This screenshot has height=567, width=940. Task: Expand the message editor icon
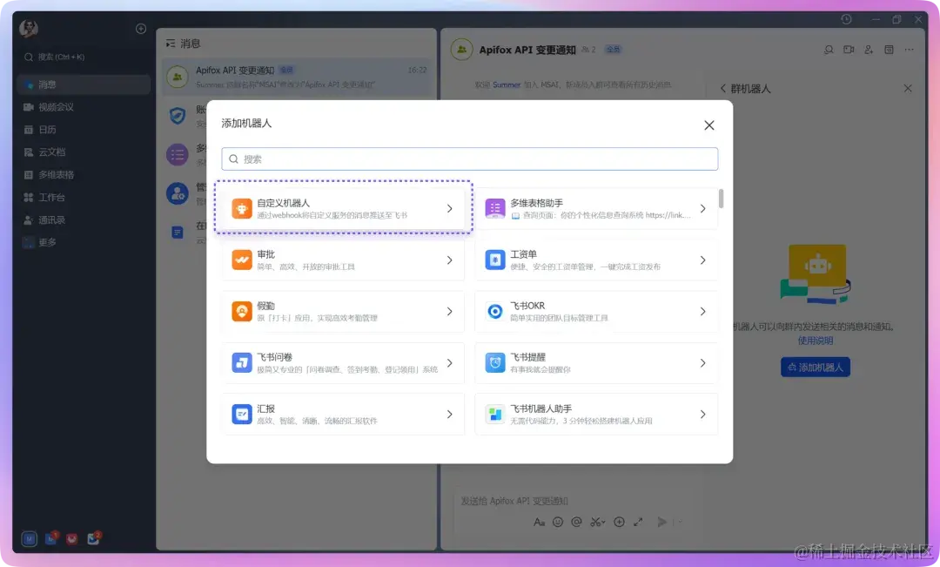(639, 522)
